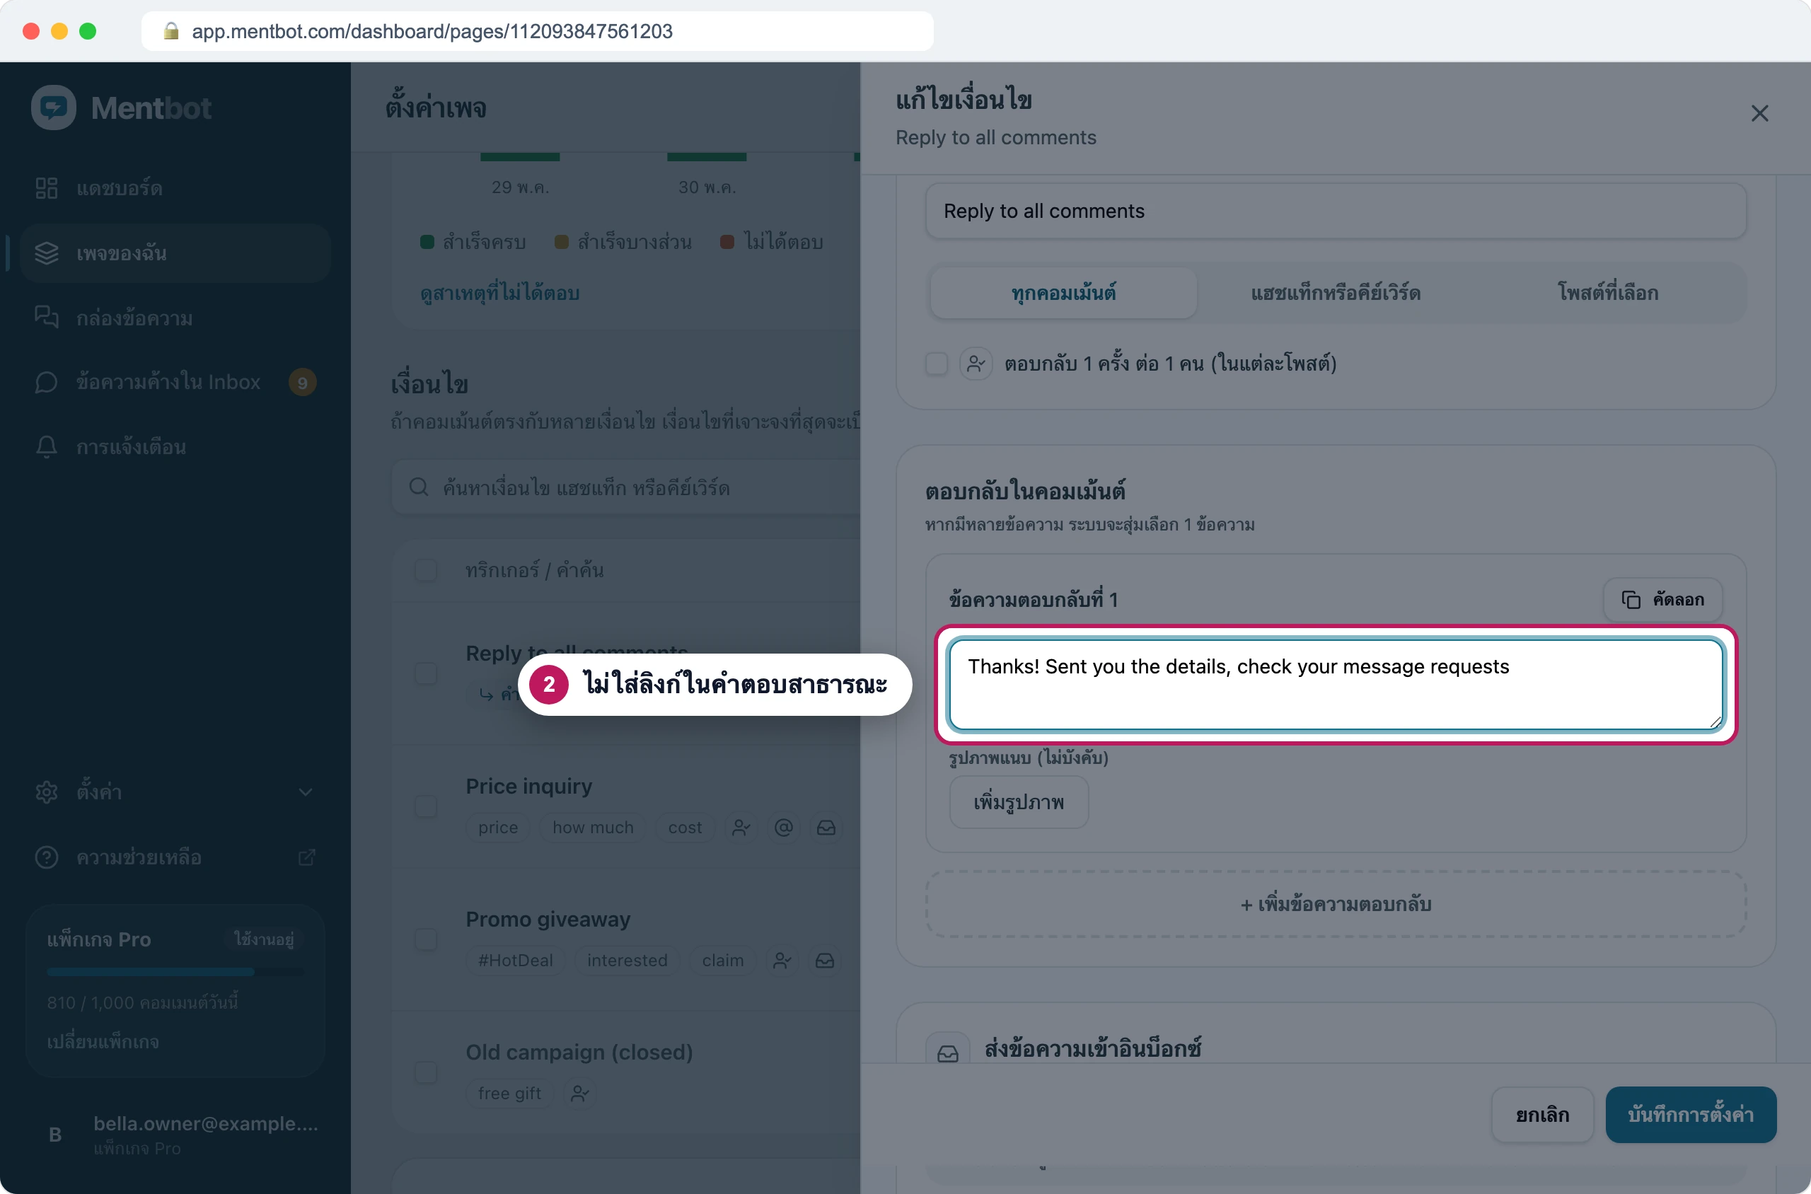The width and height of the screenshot is (1811, 1194).
Task: Click the search field ค้นหาเงื่อนไข
Action: coord(626,487)
